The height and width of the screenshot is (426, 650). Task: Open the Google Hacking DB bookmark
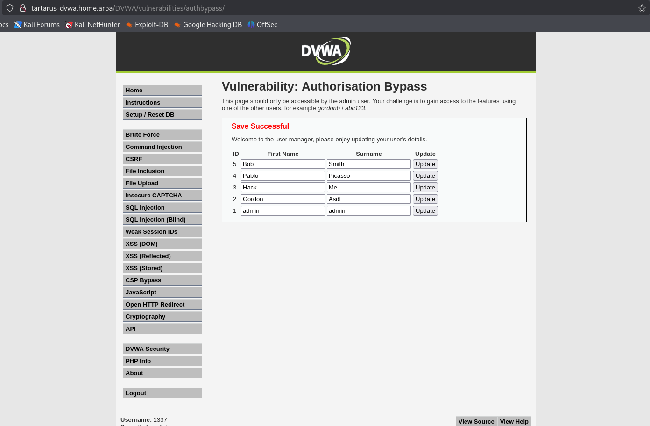(x=208, y=25)
